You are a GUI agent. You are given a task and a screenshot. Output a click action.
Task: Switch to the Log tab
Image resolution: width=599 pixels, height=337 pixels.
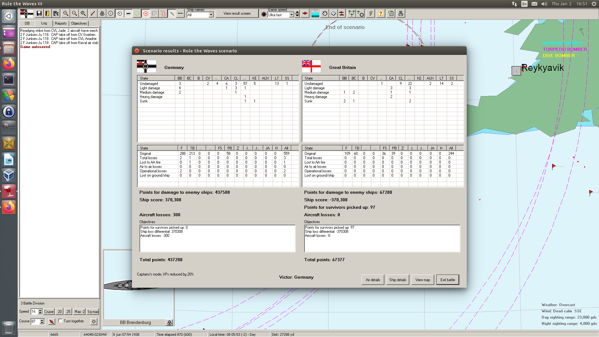(x=44, y=23)
